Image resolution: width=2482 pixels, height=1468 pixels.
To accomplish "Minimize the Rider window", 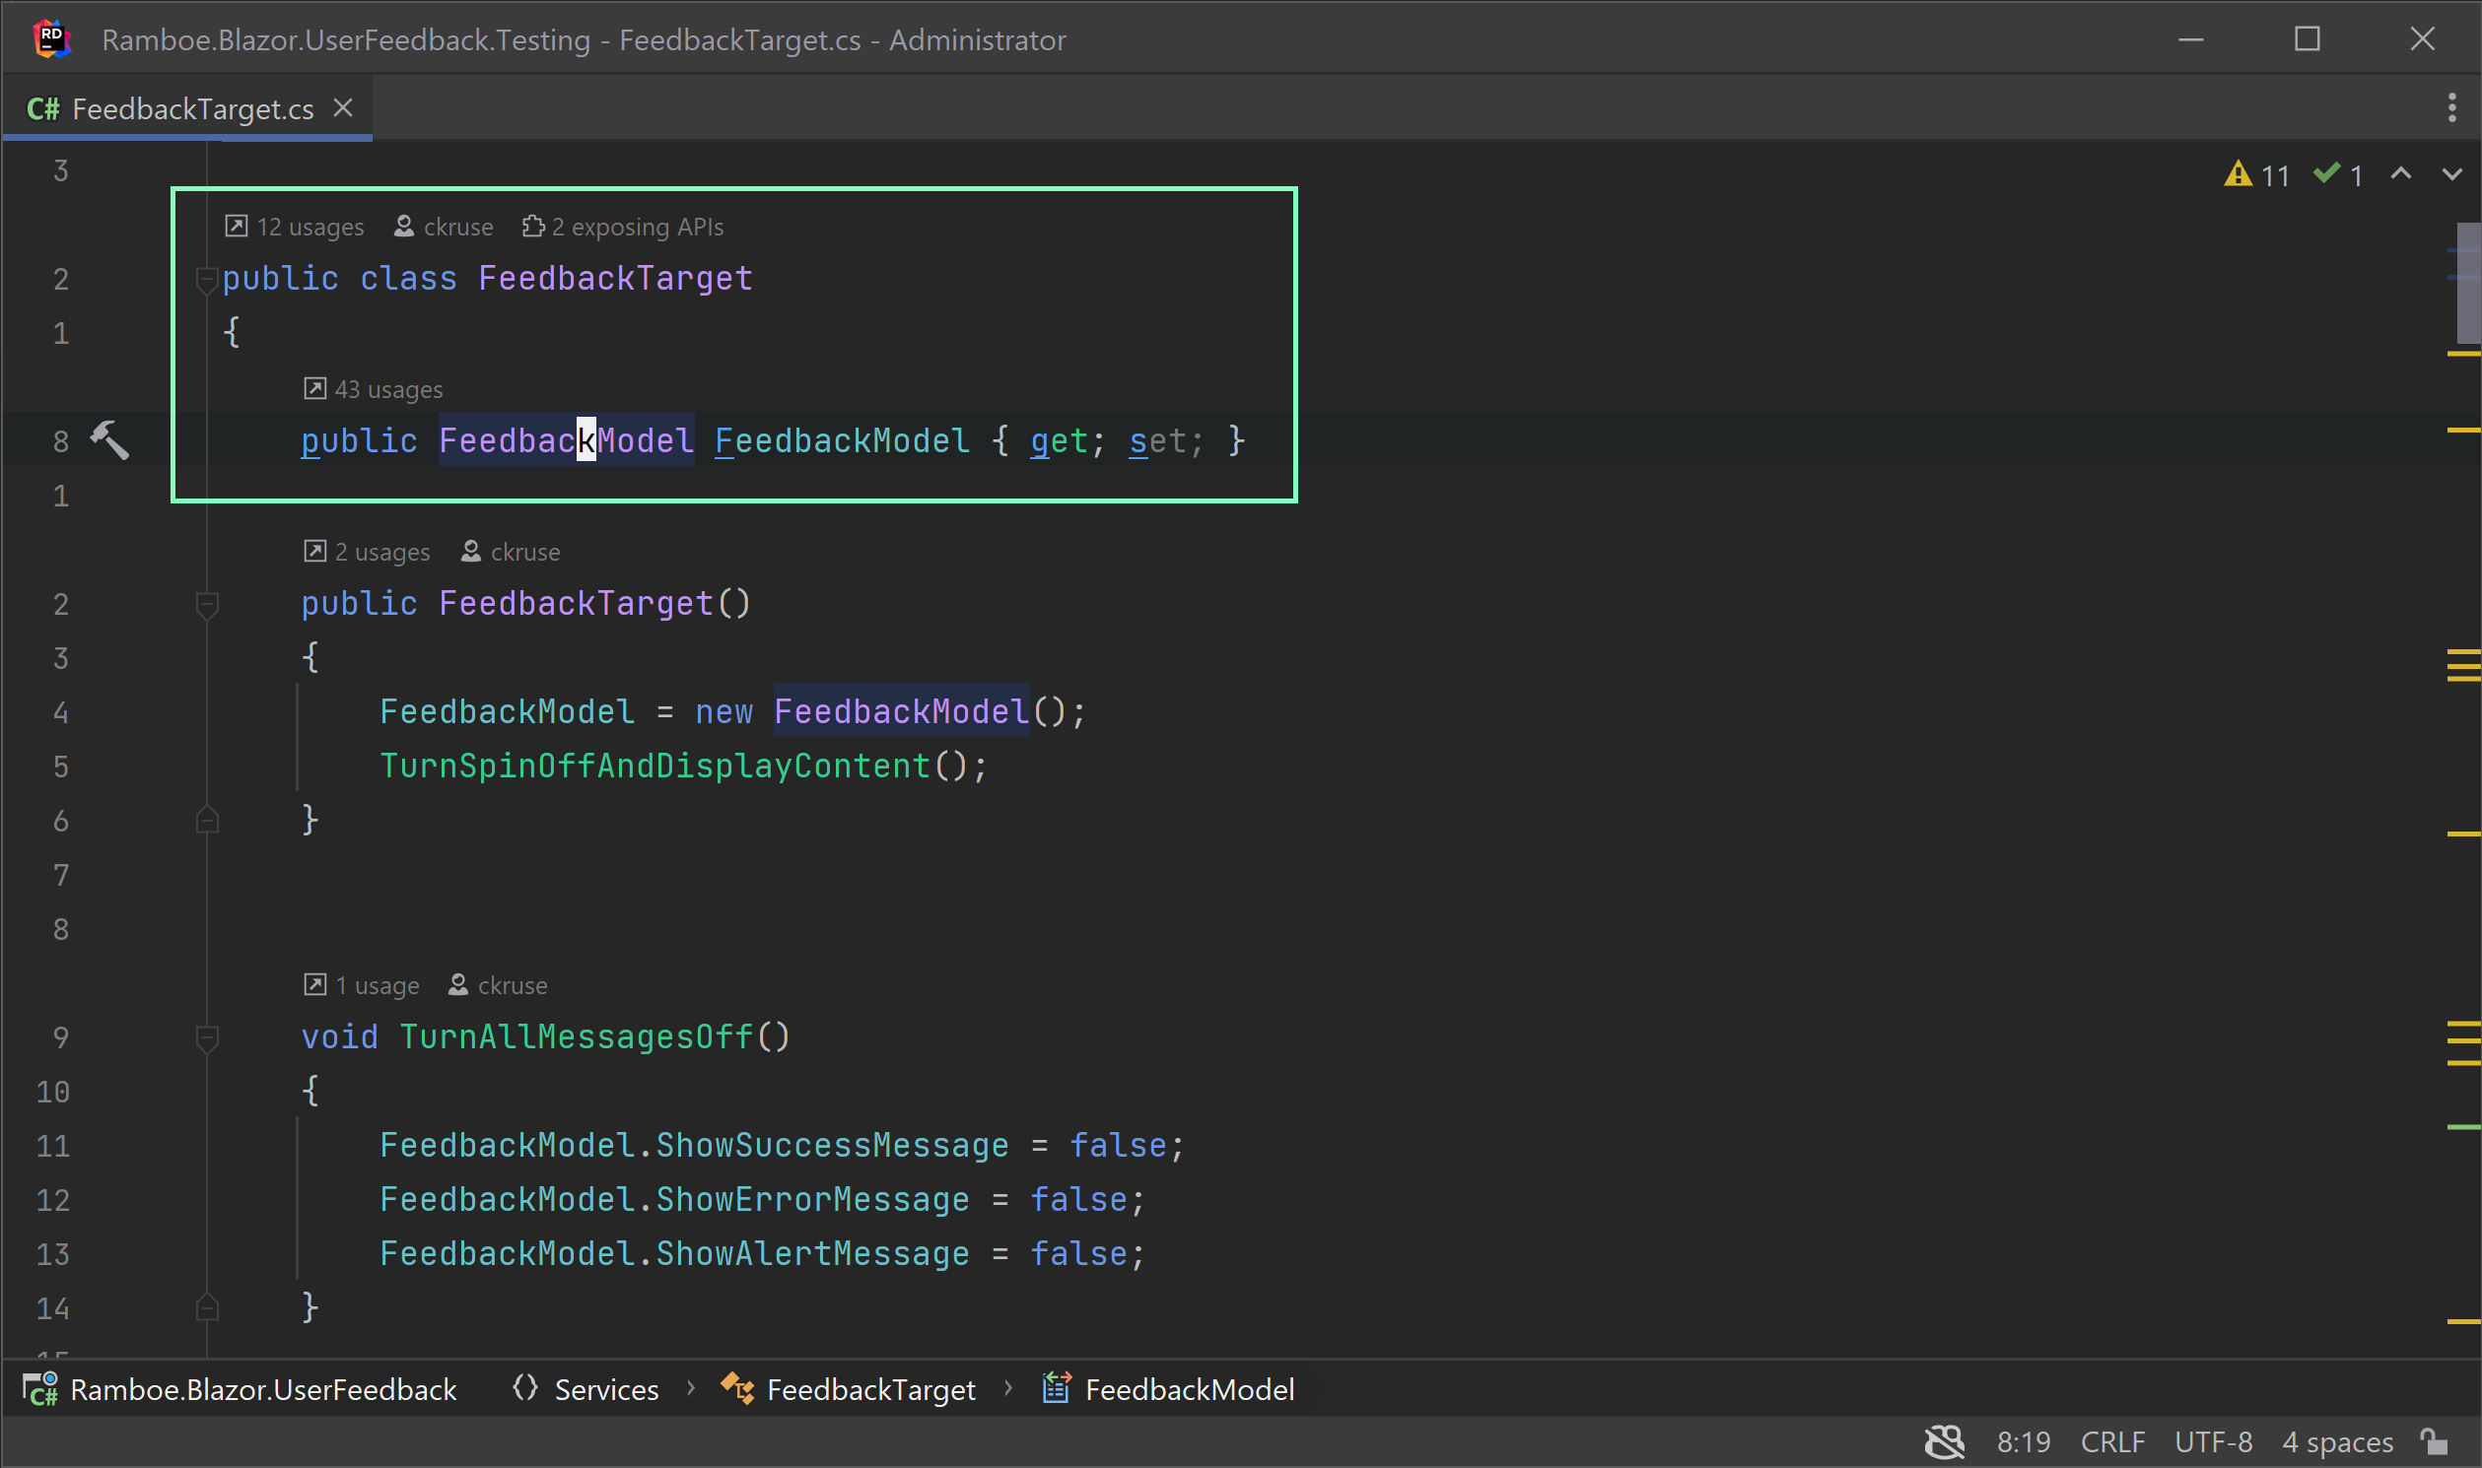I will click(x=2191, y=39).
